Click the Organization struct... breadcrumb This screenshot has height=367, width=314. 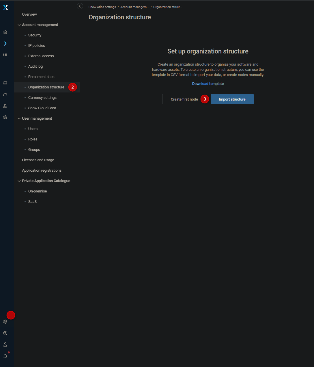coord(167,7)
